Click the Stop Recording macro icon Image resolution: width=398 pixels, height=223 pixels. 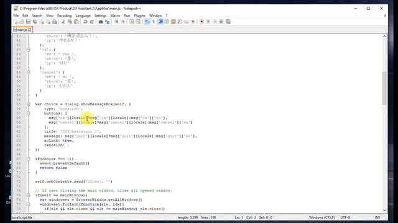[x=208, y=22]
